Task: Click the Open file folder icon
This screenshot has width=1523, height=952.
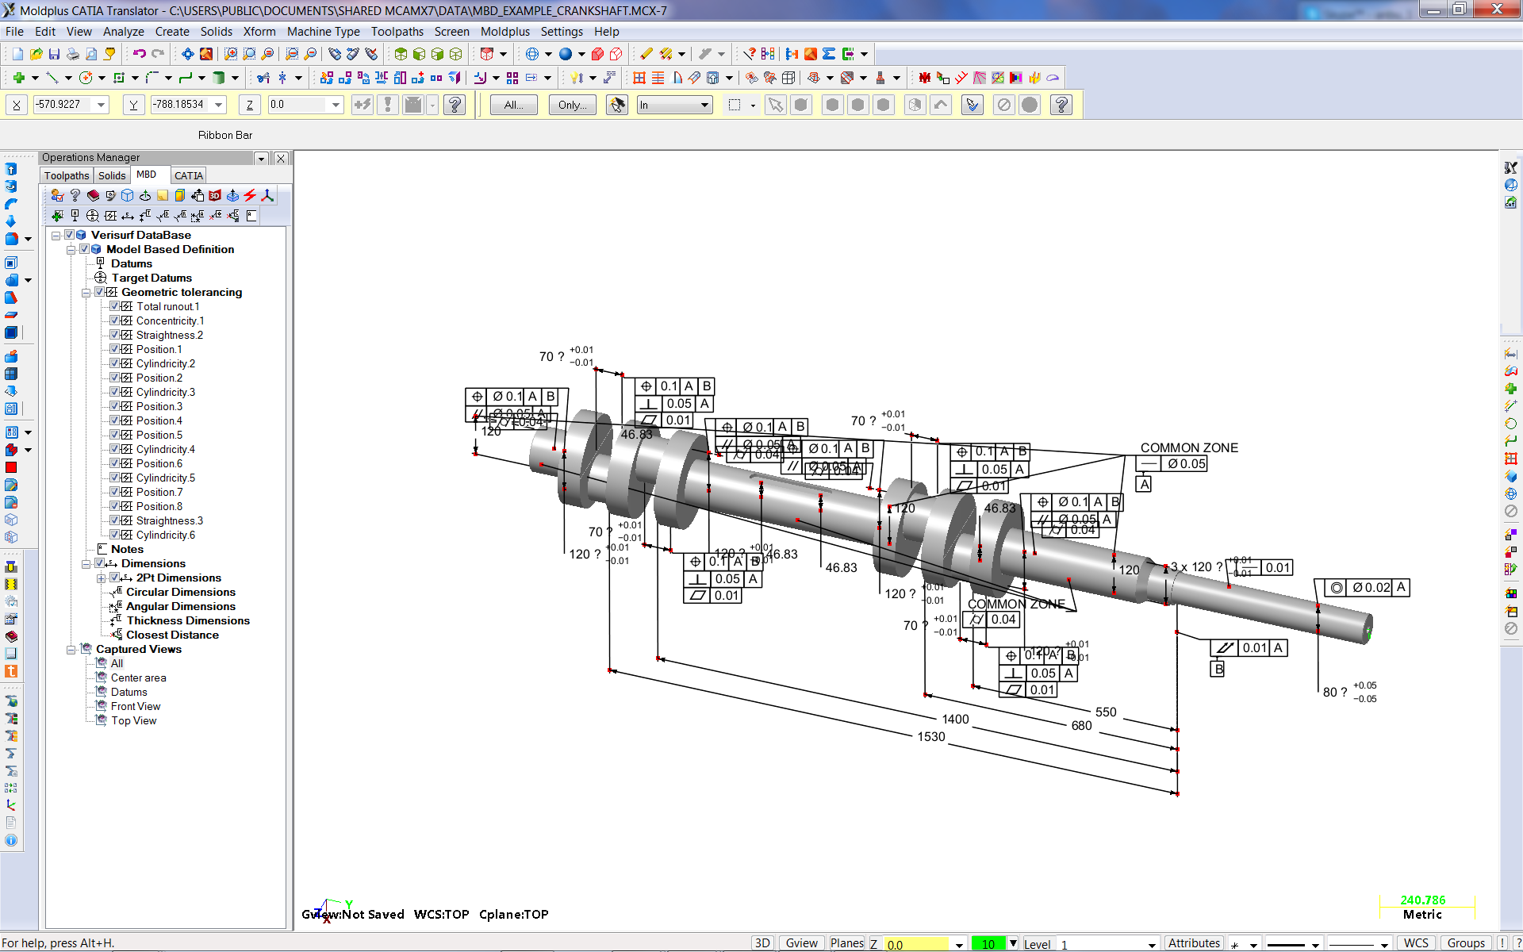Action: pos(36,54)
